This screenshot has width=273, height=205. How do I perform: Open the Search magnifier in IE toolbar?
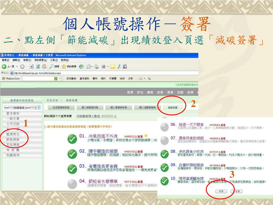tap(51, 66)
